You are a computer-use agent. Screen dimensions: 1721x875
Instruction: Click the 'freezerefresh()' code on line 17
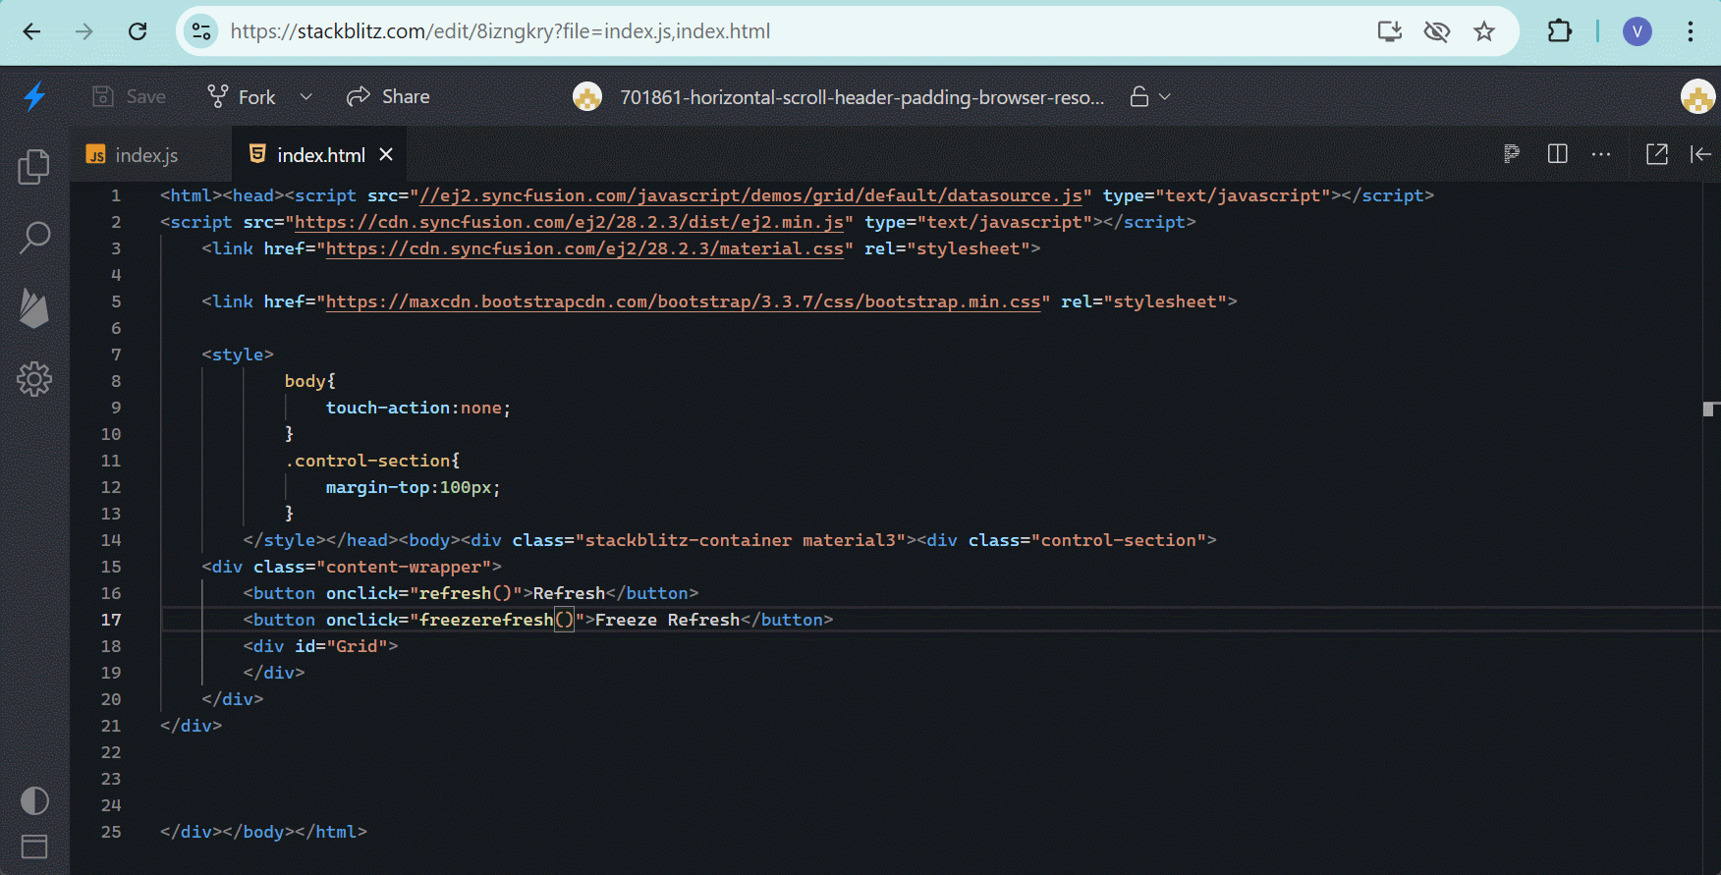496,620
